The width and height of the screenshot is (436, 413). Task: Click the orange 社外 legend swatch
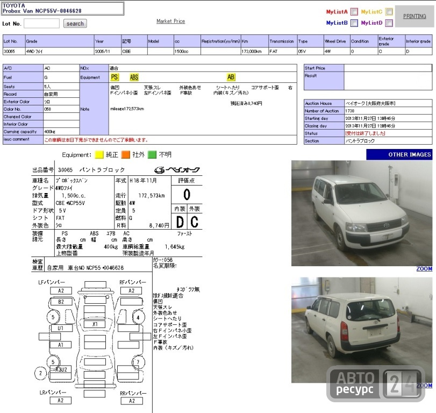pos(125,155)
